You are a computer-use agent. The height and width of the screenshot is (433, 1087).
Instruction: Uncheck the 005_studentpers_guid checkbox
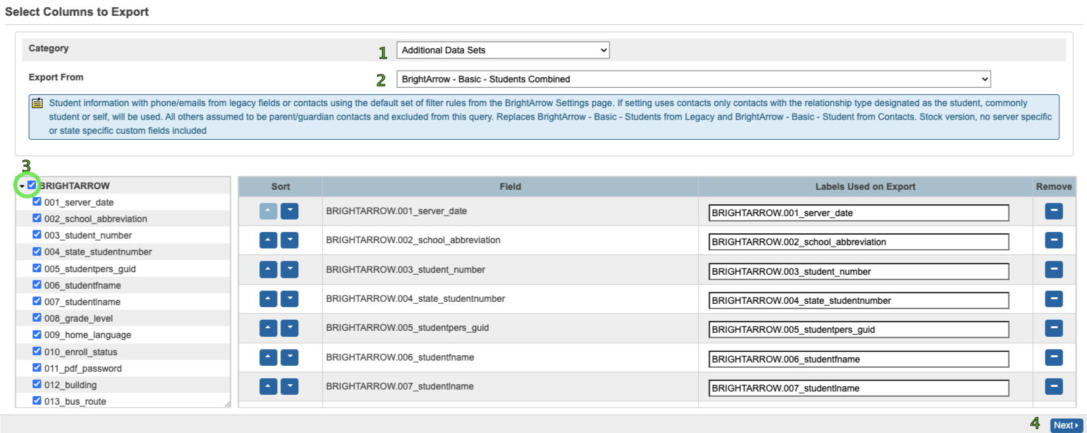(37, 268)
